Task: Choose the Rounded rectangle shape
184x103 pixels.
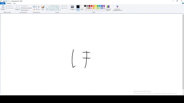Action: click(55, 6)
